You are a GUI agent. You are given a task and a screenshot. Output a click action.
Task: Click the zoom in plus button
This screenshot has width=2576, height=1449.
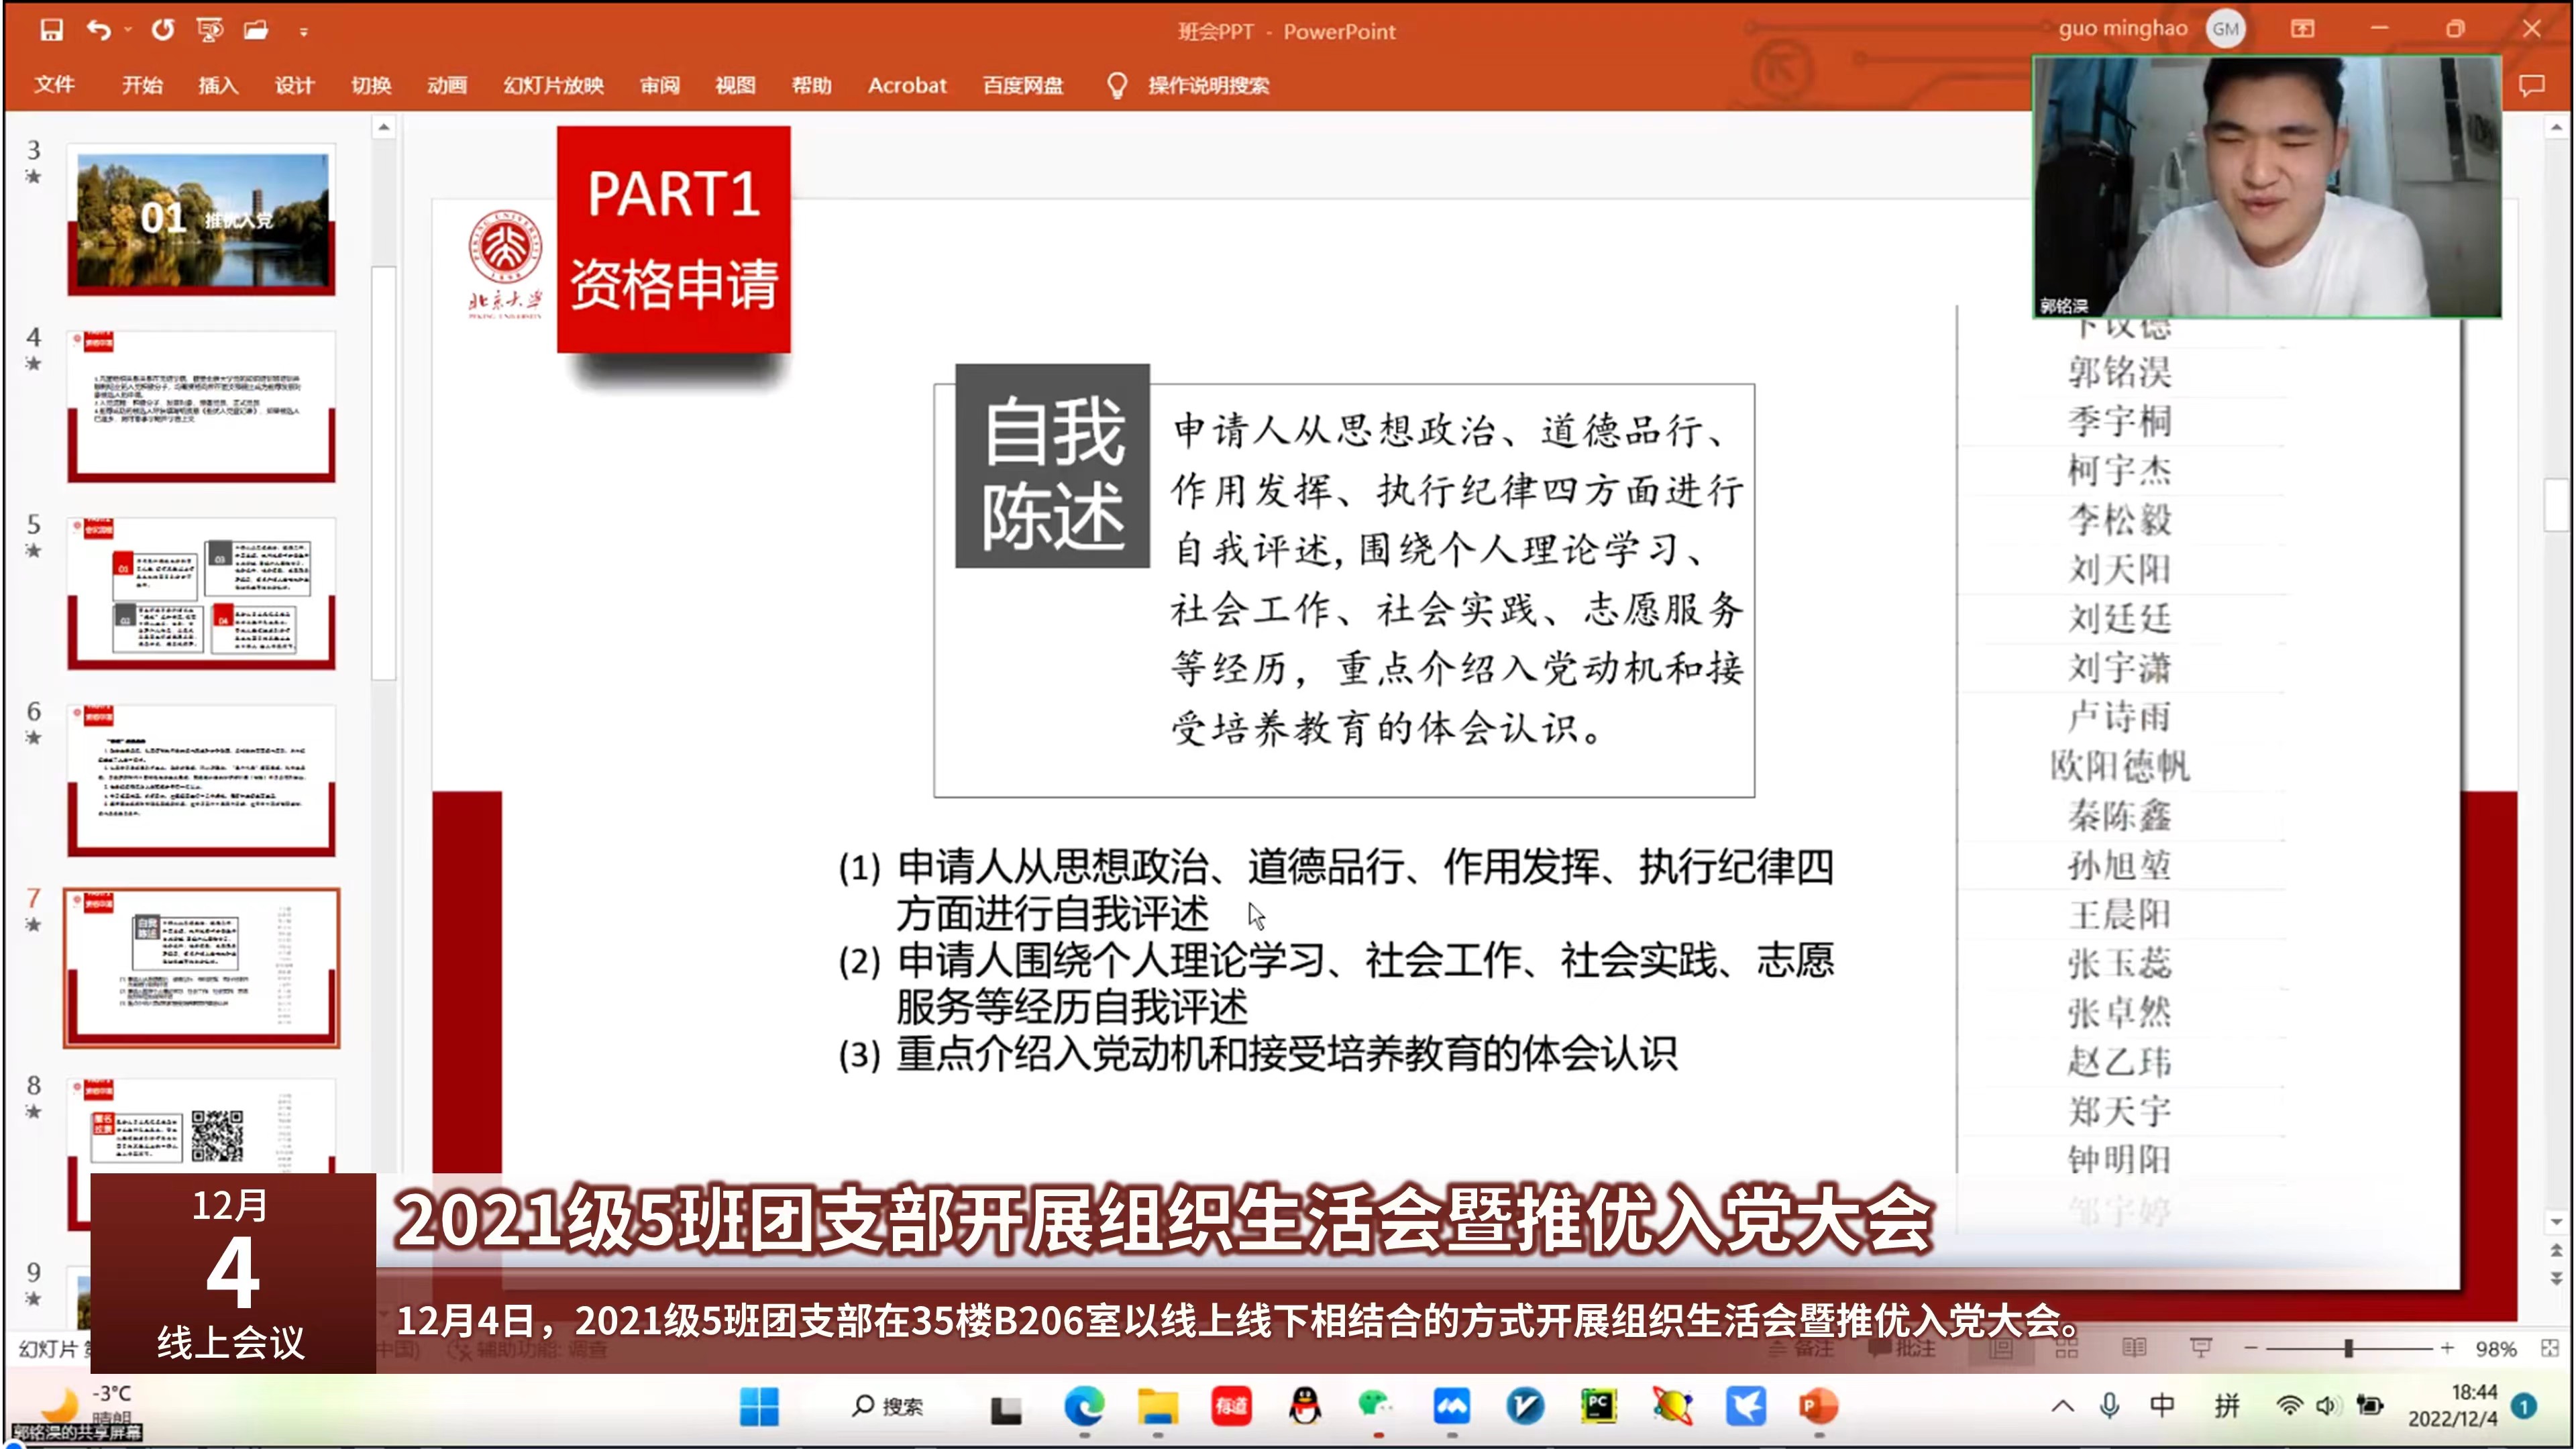[x=2446, y=1348]
